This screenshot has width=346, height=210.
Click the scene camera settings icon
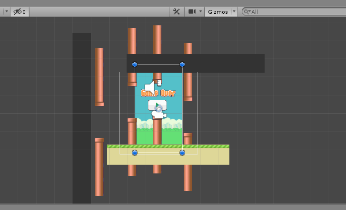tap(192, 11)
